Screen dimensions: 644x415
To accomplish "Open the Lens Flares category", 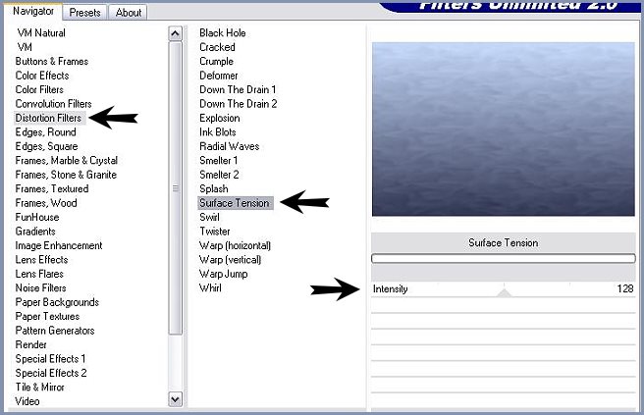I will coord(41,274).
